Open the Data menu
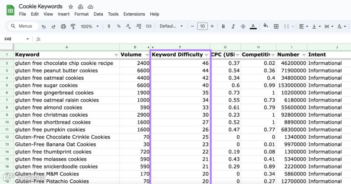This screenshot has width=351, height=184. tap(98, 14)
